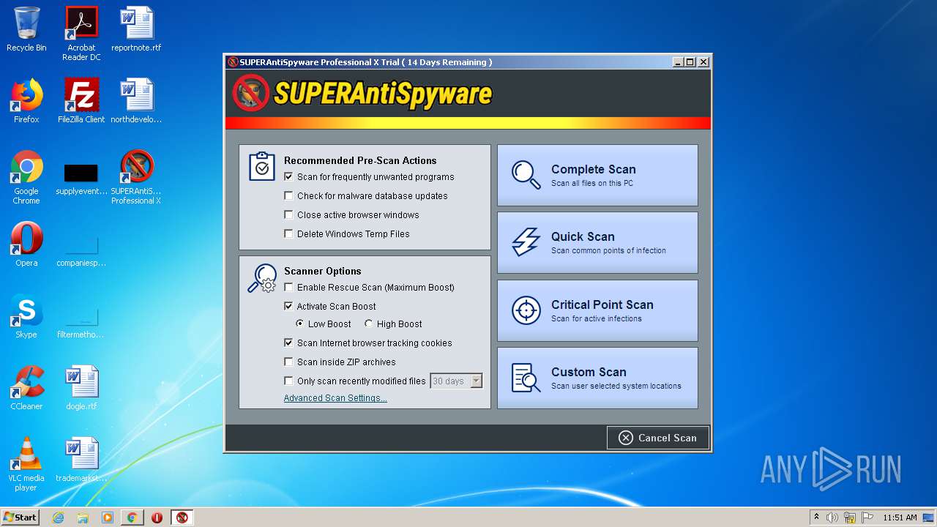The width and height of the screenshot is (937, 527).
Task: Enable Rescue Scan (Maximum Boost) checkbox
Action: tap(288, 287)
